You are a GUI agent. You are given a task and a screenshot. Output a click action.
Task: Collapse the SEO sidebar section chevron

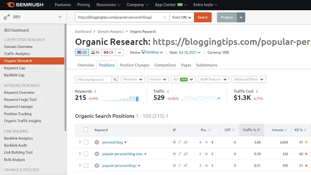pos(60,17)
